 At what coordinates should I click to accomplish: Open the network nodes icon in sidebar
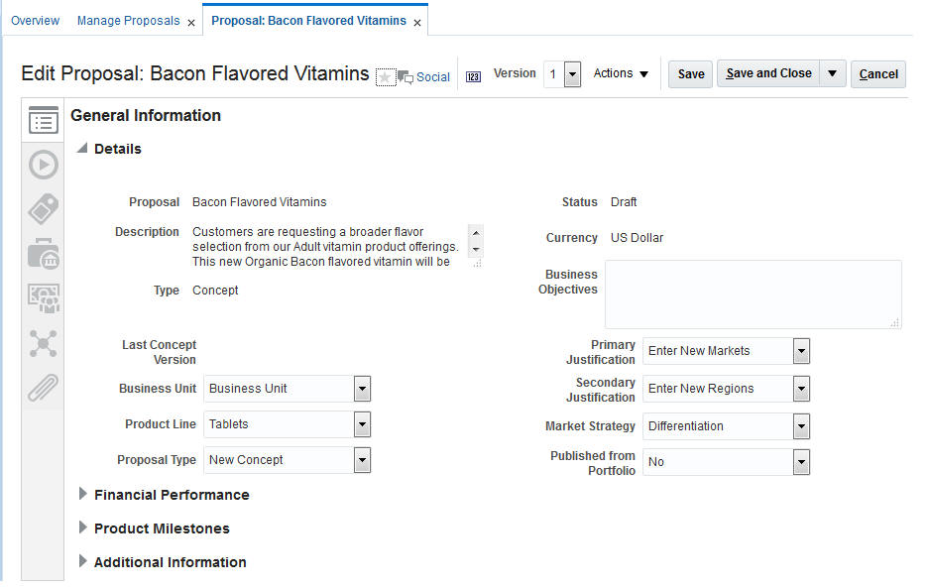[43, 343]
